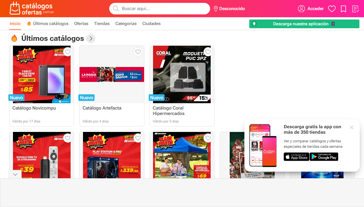This screenshot has width=364, height=207.
Task: Click the Acceder user account icon
Action: click(x=301, y=9)
